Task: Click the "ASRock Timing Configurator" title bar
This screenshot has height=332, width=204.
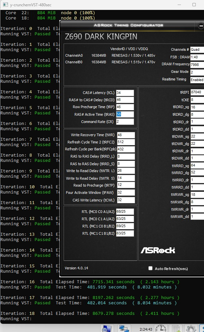Action: tap(129, 25)
